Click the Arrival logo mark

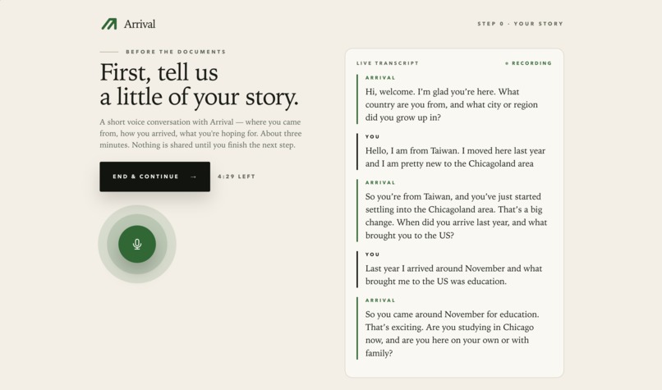[x=109, y=24]
